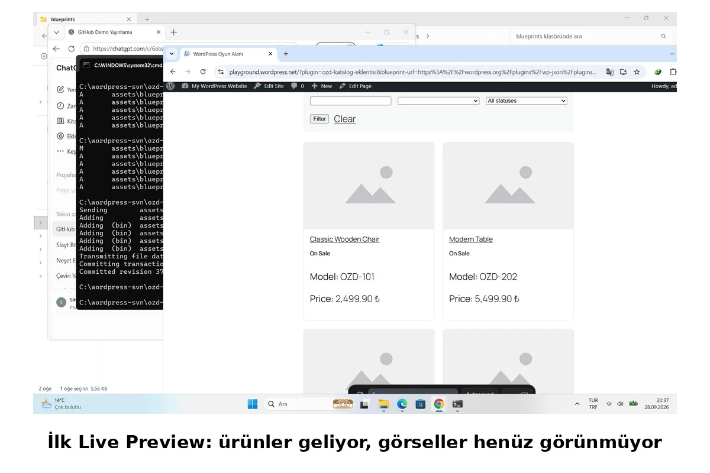Click the cmd.exe window title bar

coord(121,64)
